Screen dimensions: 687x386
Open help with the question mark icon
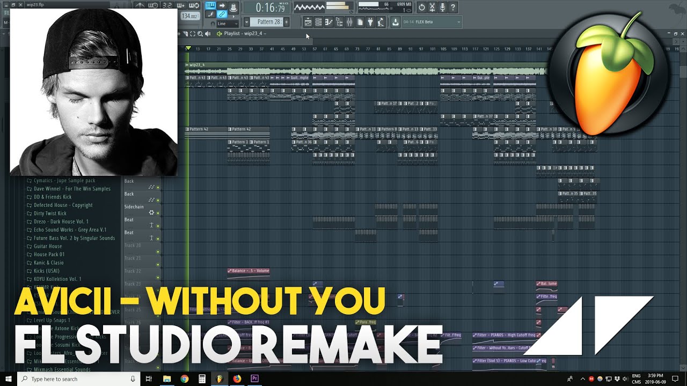pyautogui.click(x=453, y=7)
